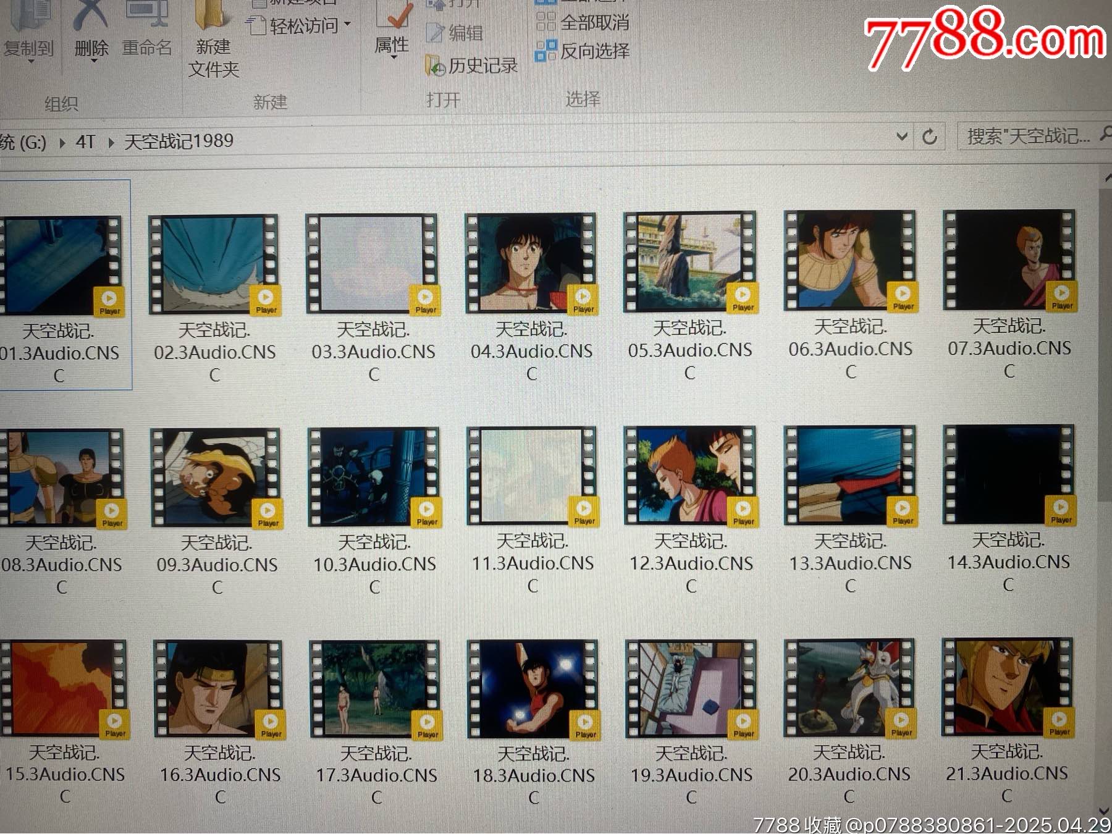
Task: Click the Delete (删除) ribbon button
Action: [91, 31]
